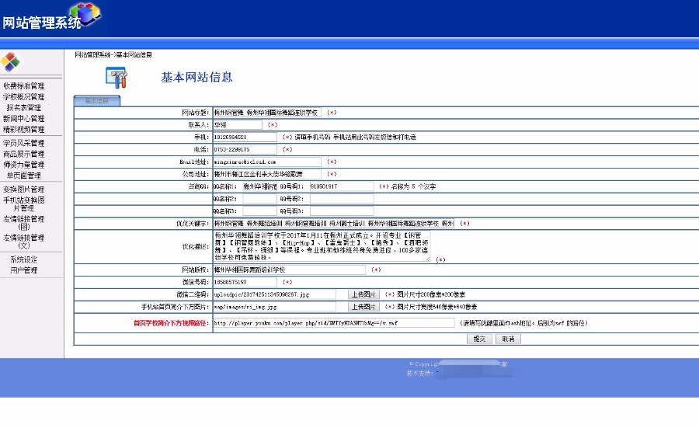699x428 pixels.
Task: Click the QQ号码1 input
Action: point(342,186)
